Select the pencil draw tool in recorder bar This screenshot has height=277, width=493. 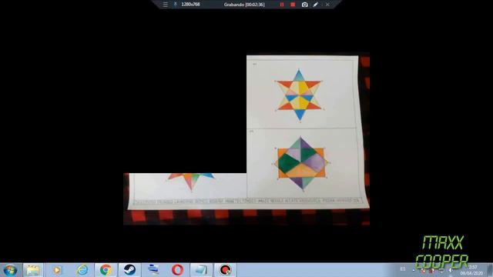tap(316, 5)
